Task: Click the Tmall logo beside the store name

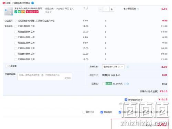Action: pyautogui.click(x=4, y=3)
